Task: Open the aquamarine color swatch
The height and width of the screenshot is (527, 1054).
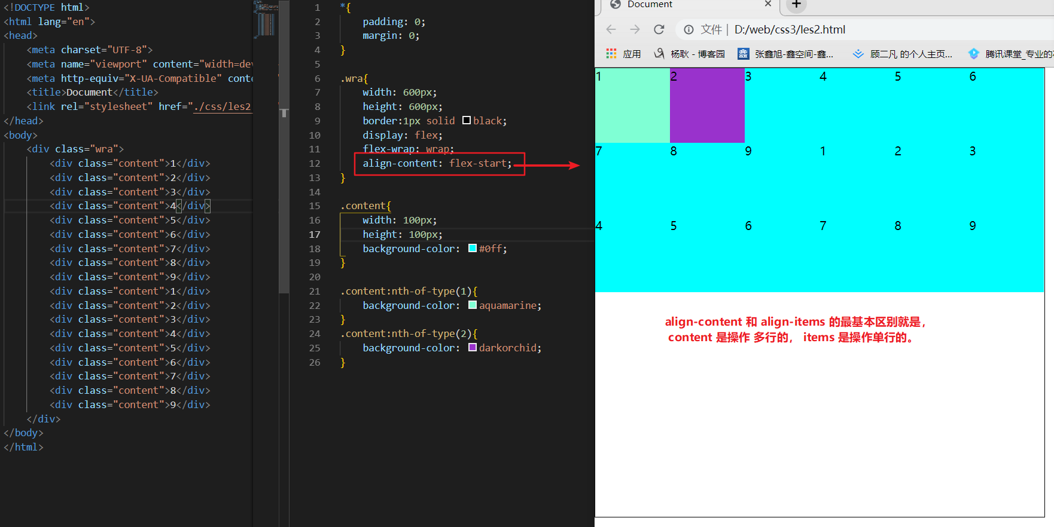Action: click(x=473, y=305)
